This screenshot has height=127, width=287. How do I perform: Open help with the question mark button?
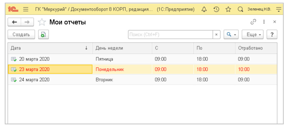(272, 35)
